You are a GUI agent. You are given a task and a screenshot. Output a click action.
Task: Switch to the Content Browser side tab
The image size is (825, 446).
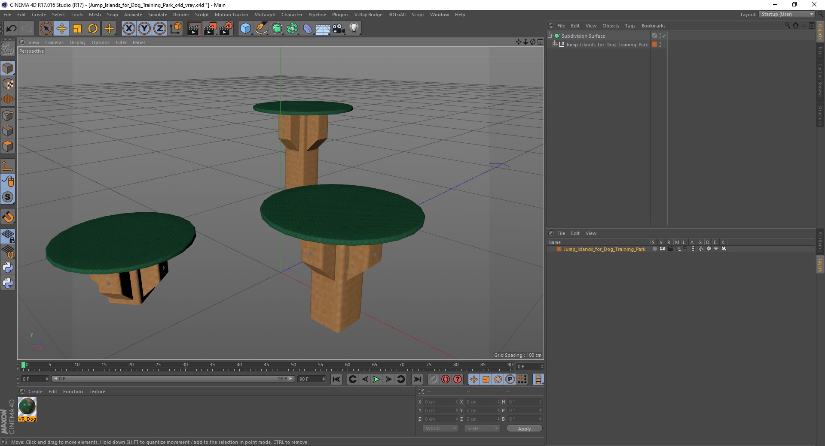pyautogui.click(x=820, y=81)
